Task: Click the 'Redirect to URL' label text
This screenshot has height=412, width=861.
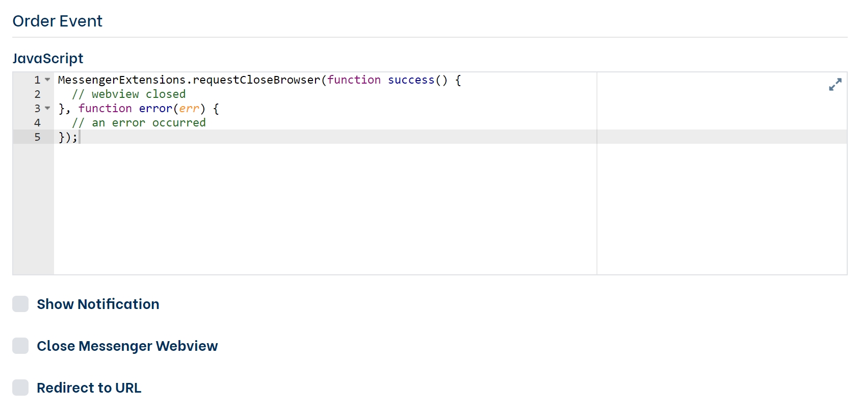Action: pos(89,388)
